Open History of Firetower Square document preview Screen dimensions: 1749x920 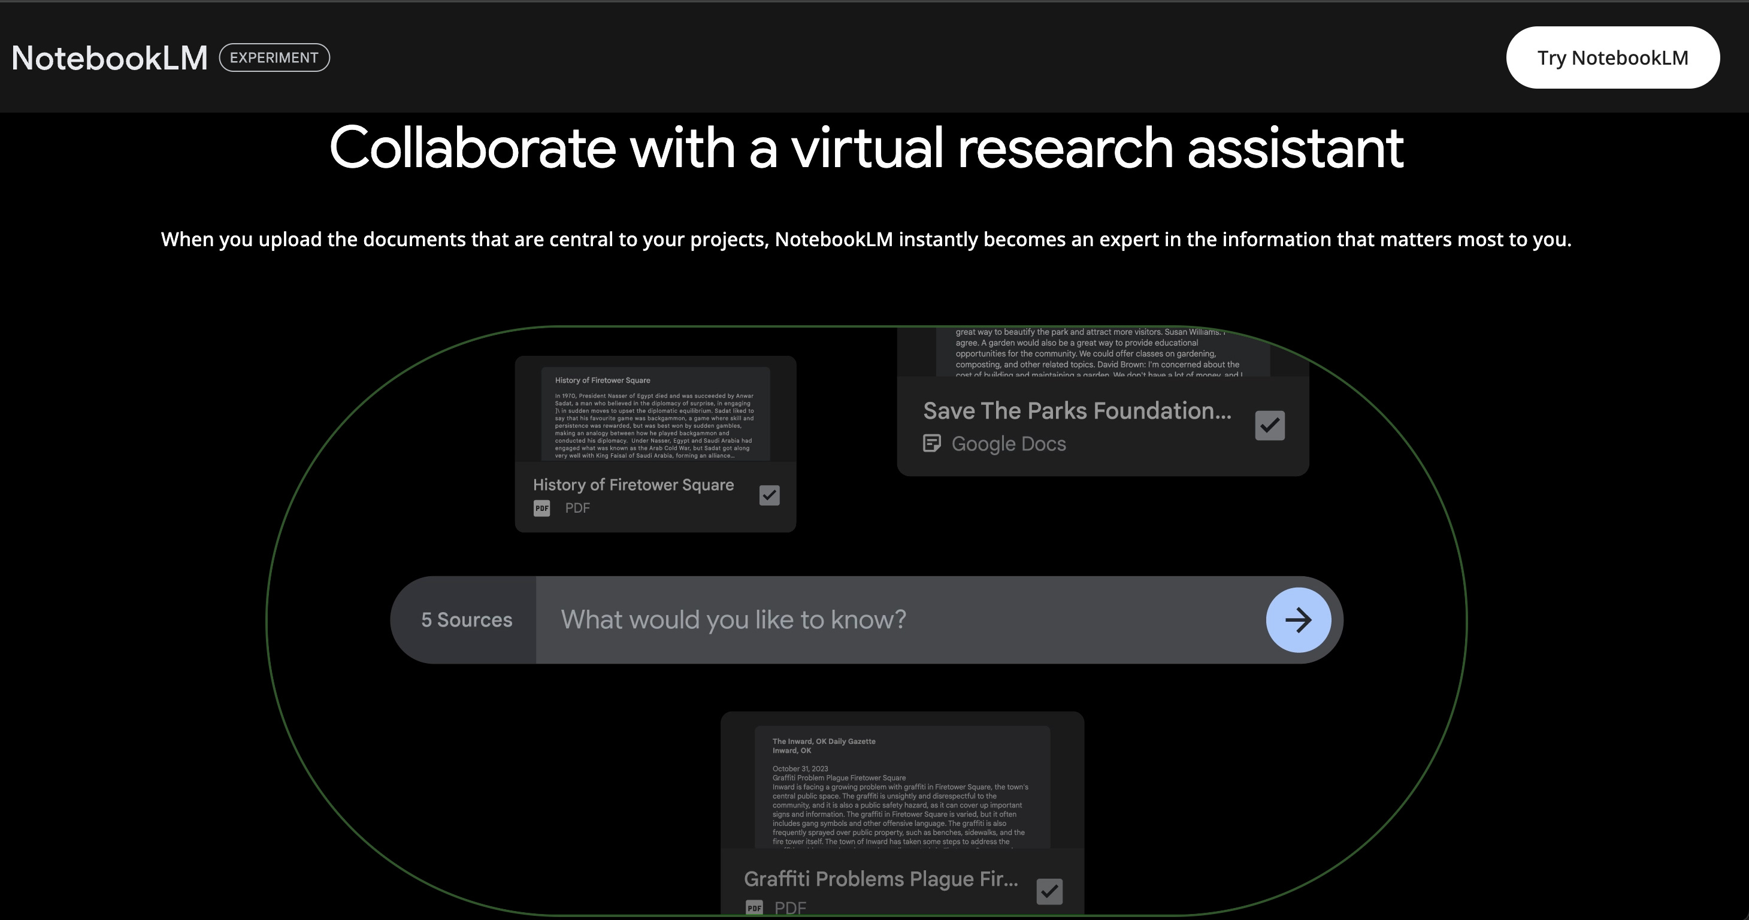click(x=655, y=414)
